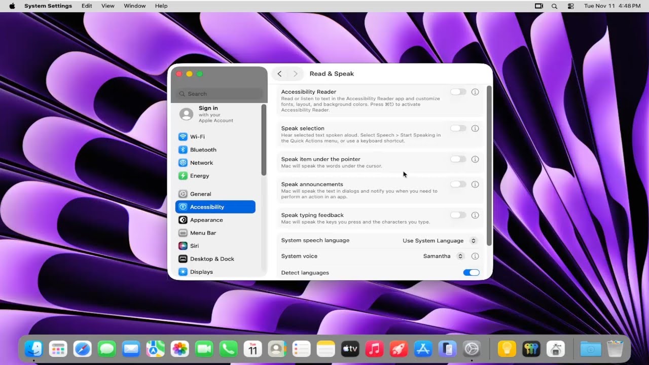Show info for Speak selection
This screenshot has height=365, width=649.
point(475,129)
